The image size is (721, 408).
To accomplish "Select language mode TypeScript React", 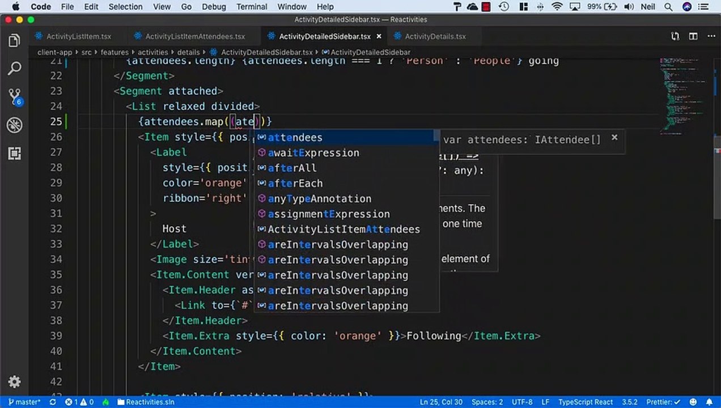I will (586, 402).
